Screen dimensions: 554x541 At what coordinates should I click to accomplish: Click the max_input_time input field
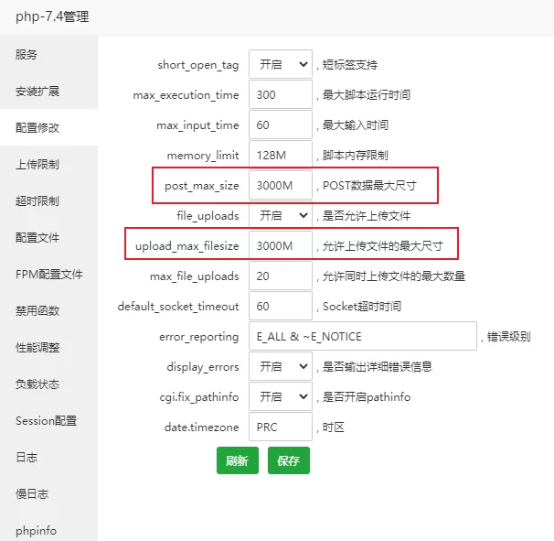point(281,124)
